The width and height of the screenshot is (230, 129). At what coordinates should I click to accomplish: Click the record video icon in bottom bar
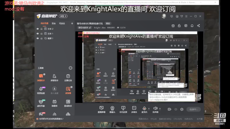169,109
